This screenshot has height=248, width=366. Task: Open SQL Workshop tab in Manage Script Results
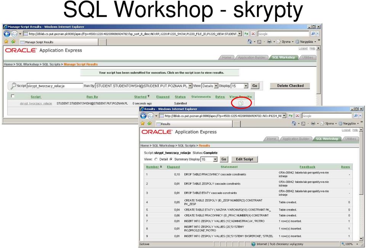(x=284, y=58)
